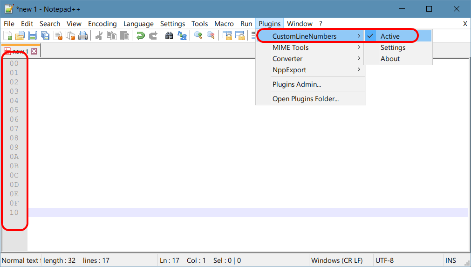Expand the NppExport submenu
The image size is (471, 267).
click(311, 70)
